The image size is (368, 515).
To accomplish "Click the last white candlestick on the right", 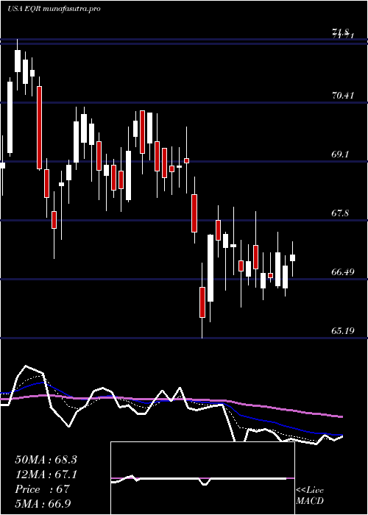I will 292,257.
